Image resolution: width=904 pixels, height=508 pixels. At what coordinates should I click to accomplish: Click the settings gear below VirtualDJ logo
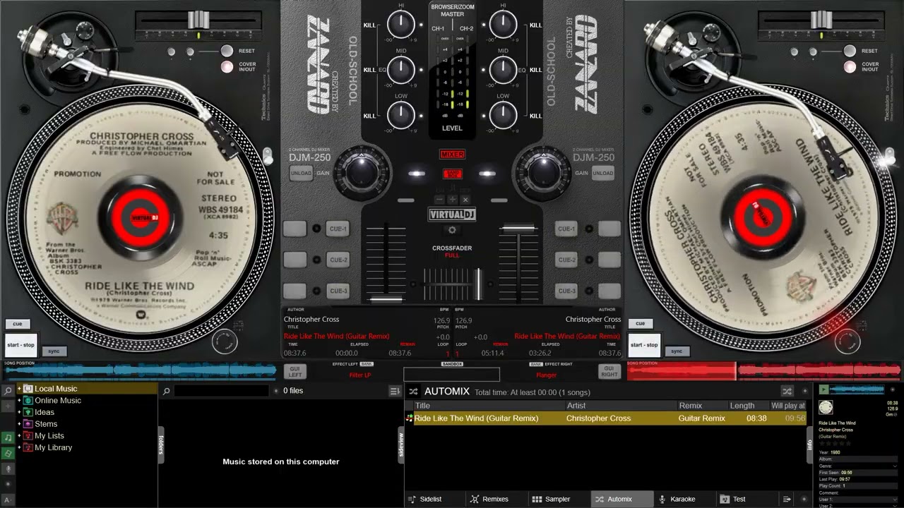click(x=452, y=230)
